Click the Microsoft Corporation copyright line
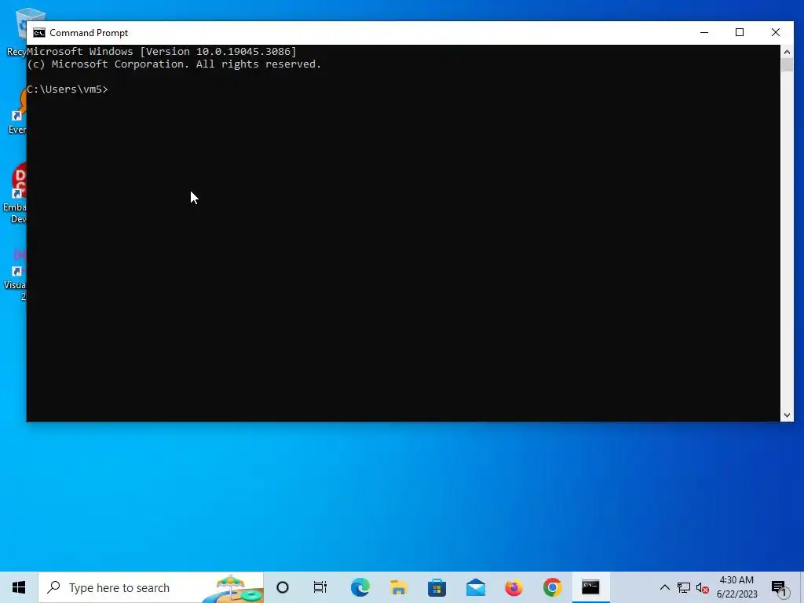This screenshot has height=603, width=804. point(174,64)
